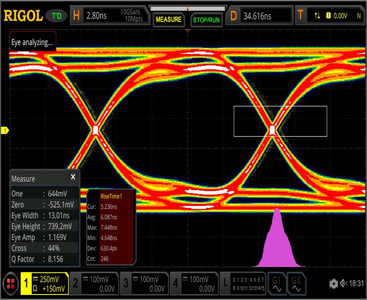Screen dimensions: 367x300
Task: Click the USB/network status icon
Action: click(334, 284)
